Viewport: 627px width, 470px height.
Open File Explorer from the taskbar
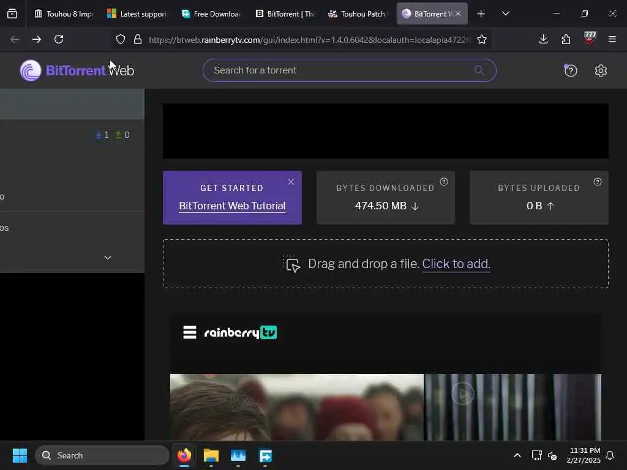click(211, 455)
